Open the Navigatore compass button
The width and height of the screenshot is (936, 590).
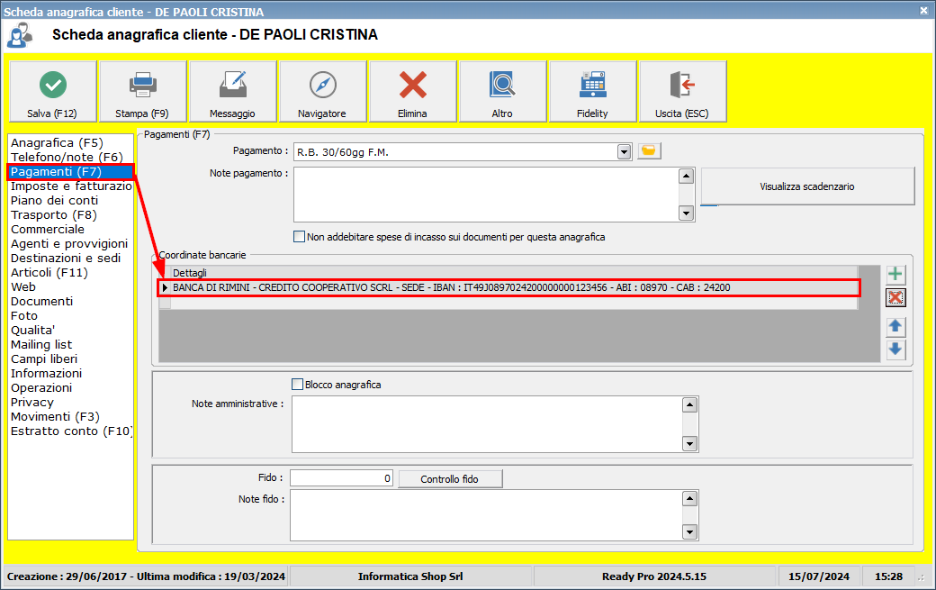(323, 91)
